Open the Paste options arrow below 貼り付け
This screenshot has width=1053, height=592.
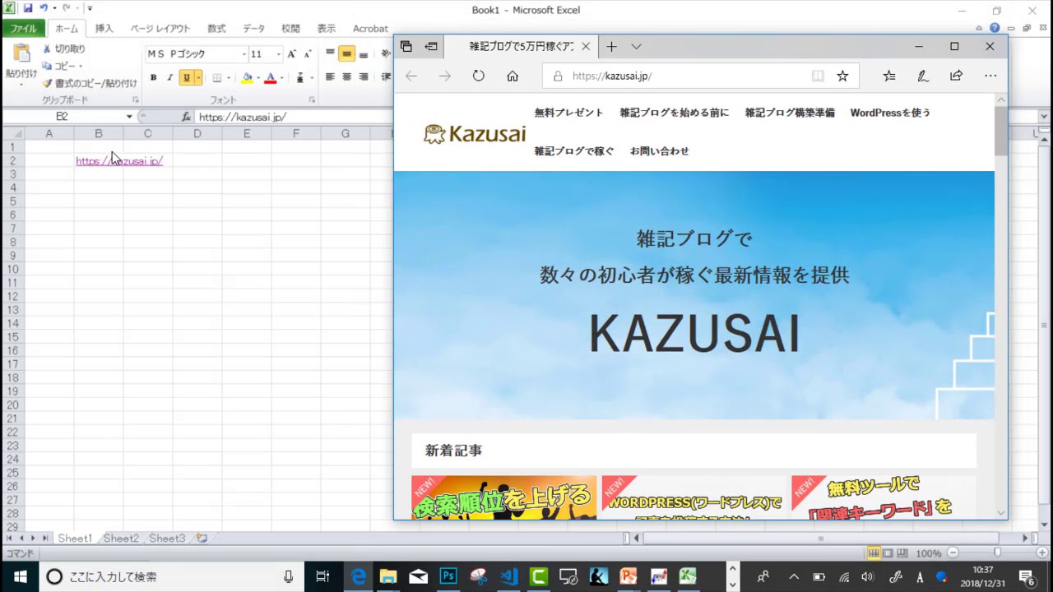(21, 83)
